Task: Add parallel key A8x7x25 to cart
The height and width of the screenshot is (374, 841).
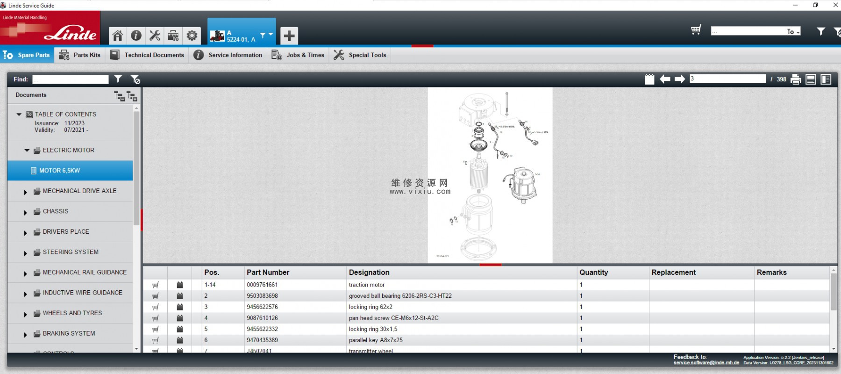Action: click(x=156, y=340)
